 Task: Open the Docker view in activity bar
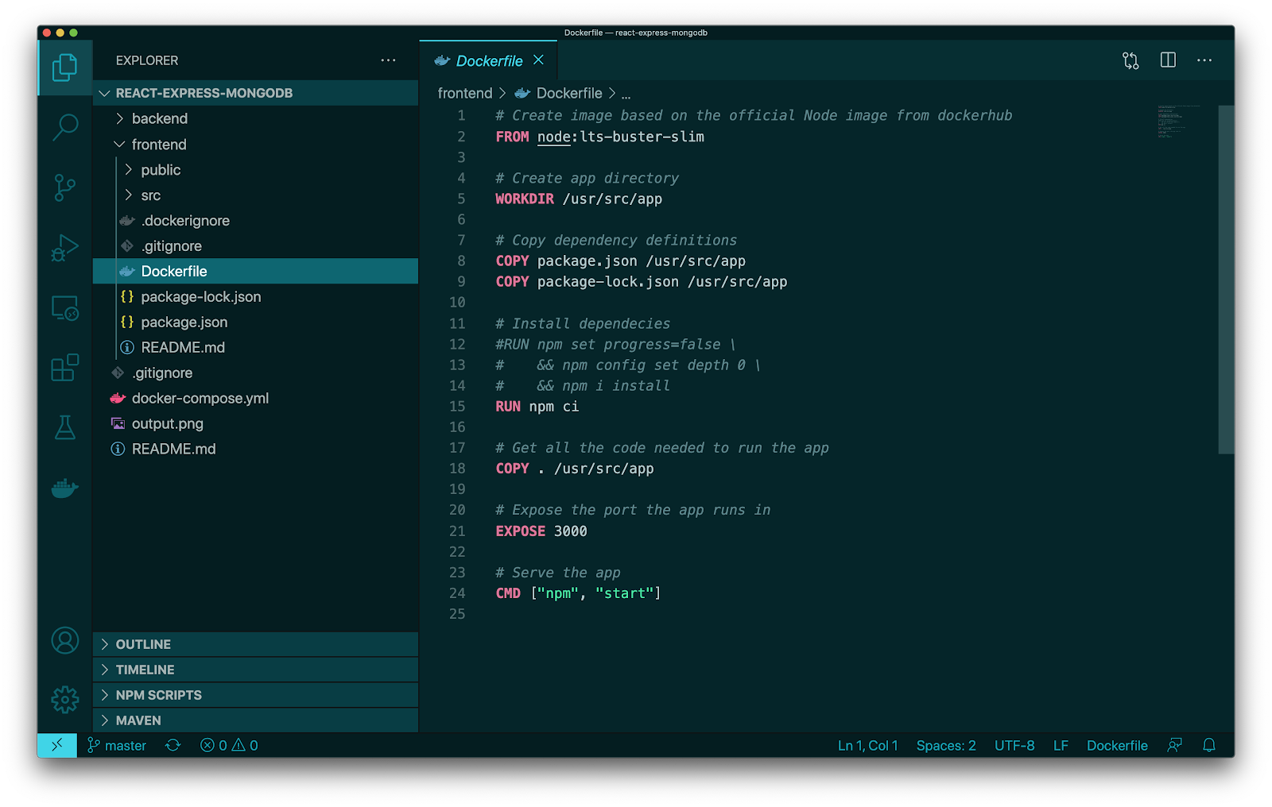click(65, 488)
